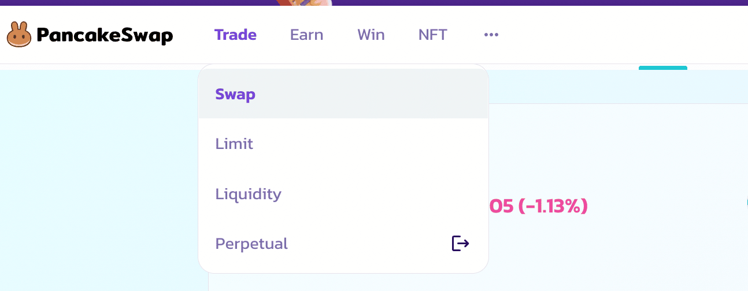
Task: Select Swap from the Trade dropdown
Action: (x=235, y=94)
